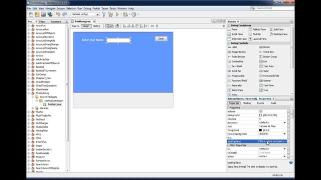Open the action property dropdown
Screen dimensions: 321x180
[x=284, y=156]
